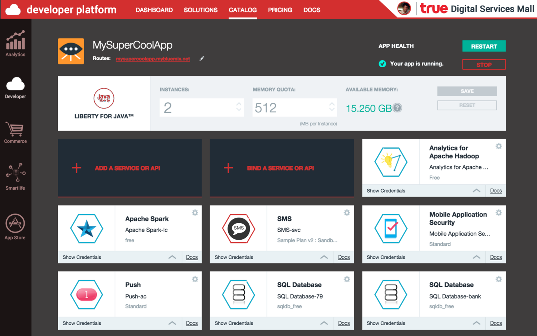Go to the Docs tab in header

[x=312, y=10]
